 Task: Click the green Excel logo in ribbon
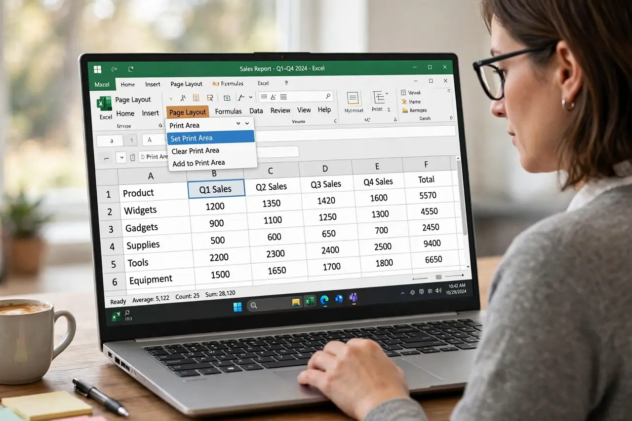click(104, 104)
